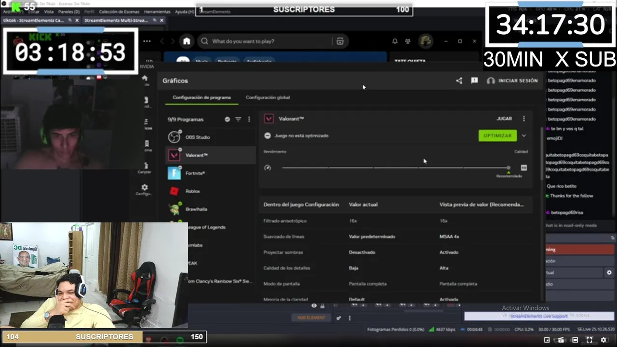Open the OBS Vista menu
Screen dimensions: 617x347
pyautogui.click(x=49, y=12)
